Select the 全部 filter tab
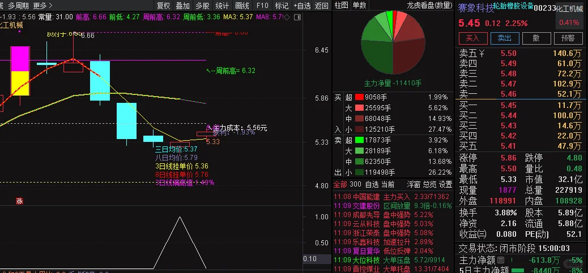The image size is (588, 273). [x=340, y=184]
